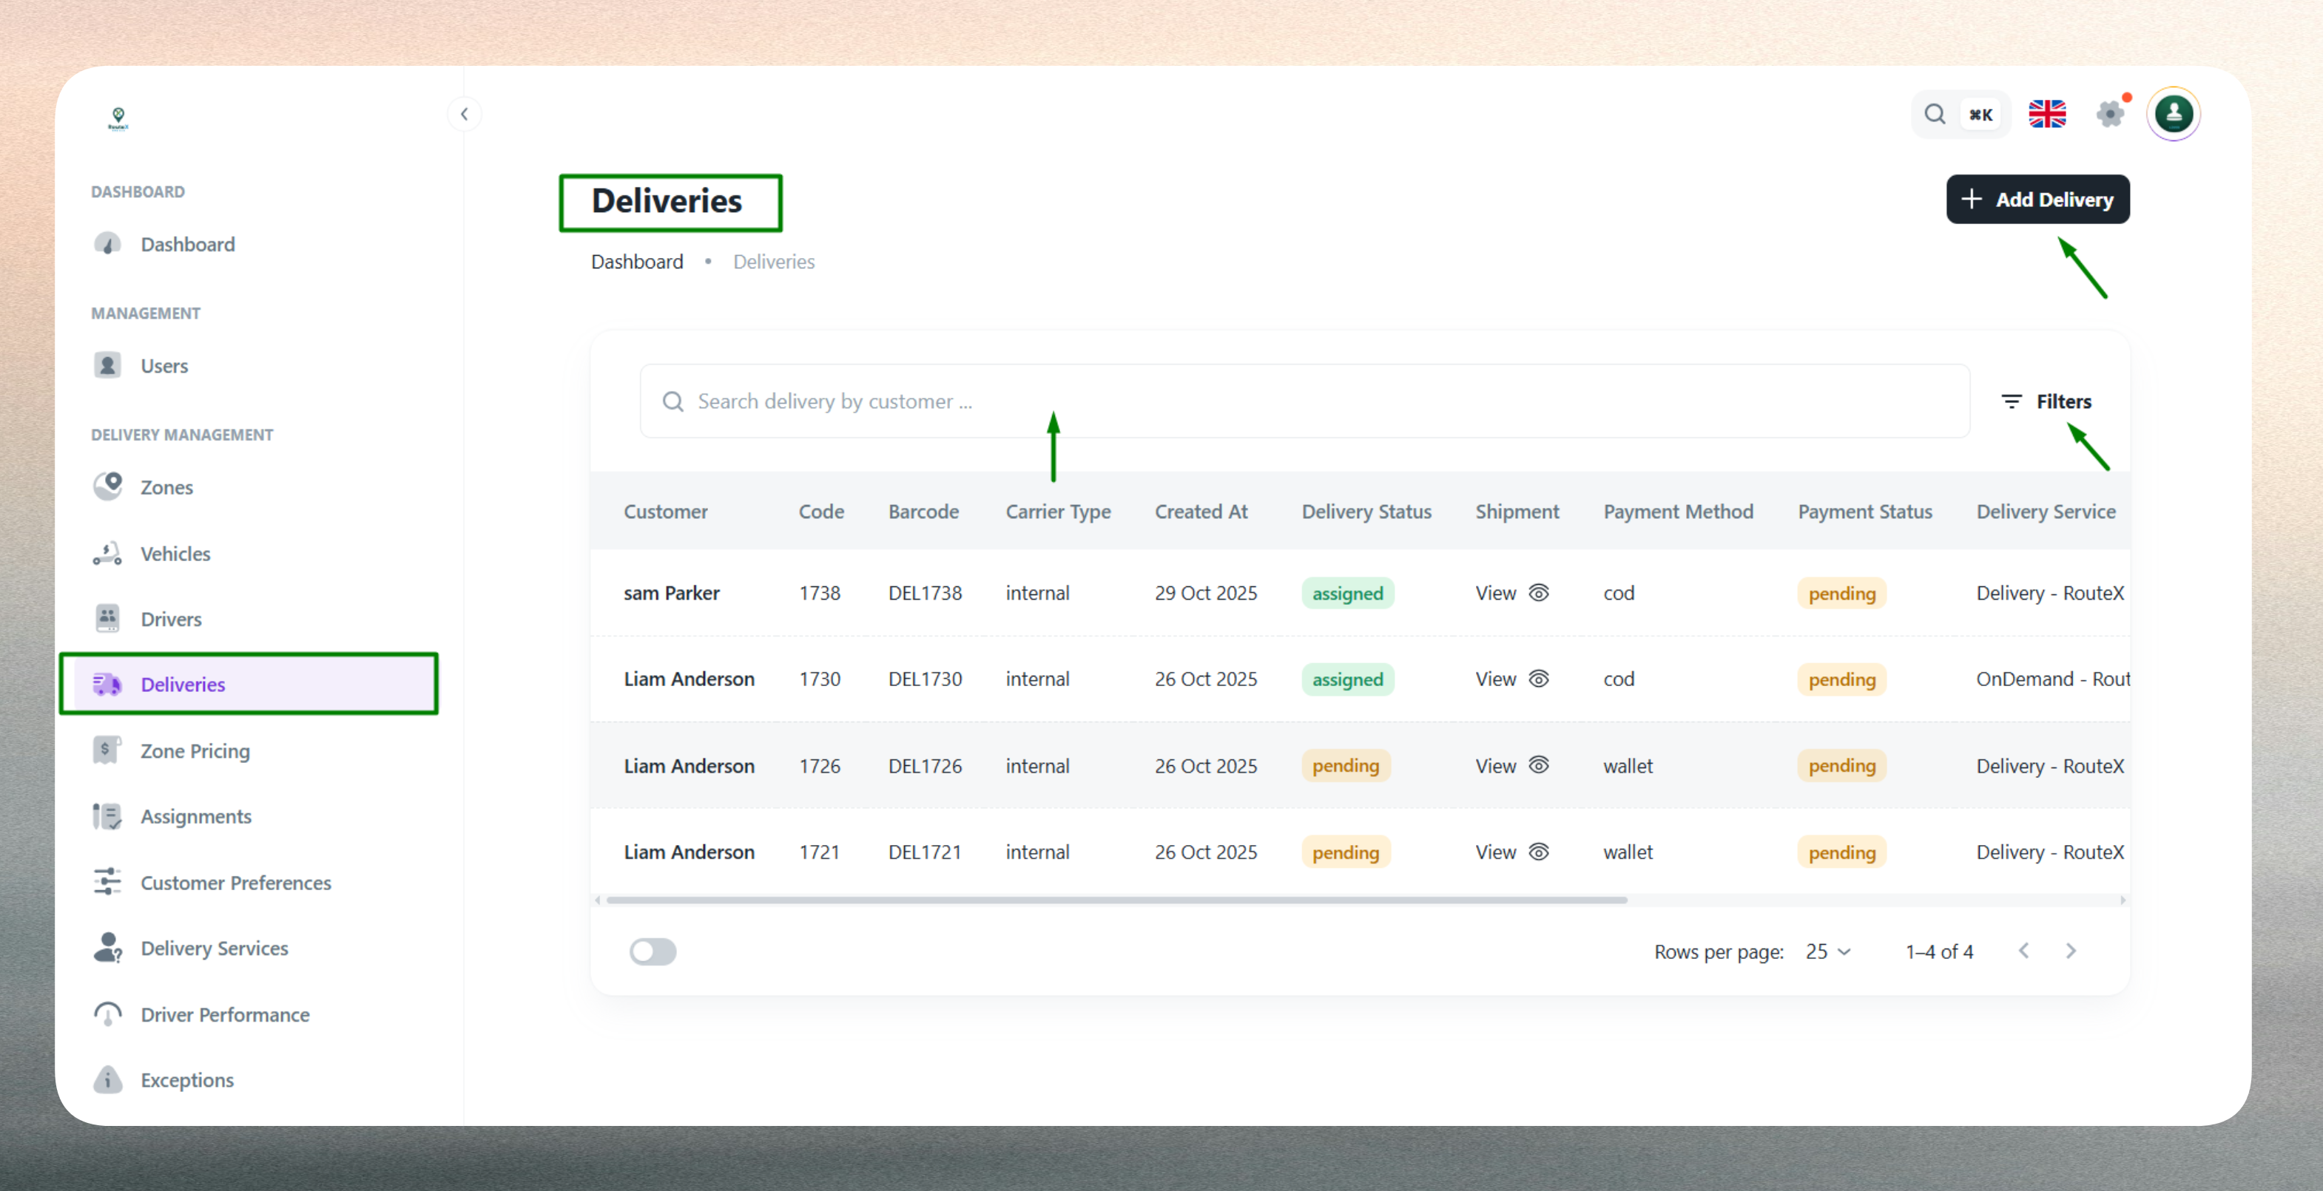Viewport: 2323px width, 1191px height.
Task: Open the settings gear icon
Action: click(2110, 114)
